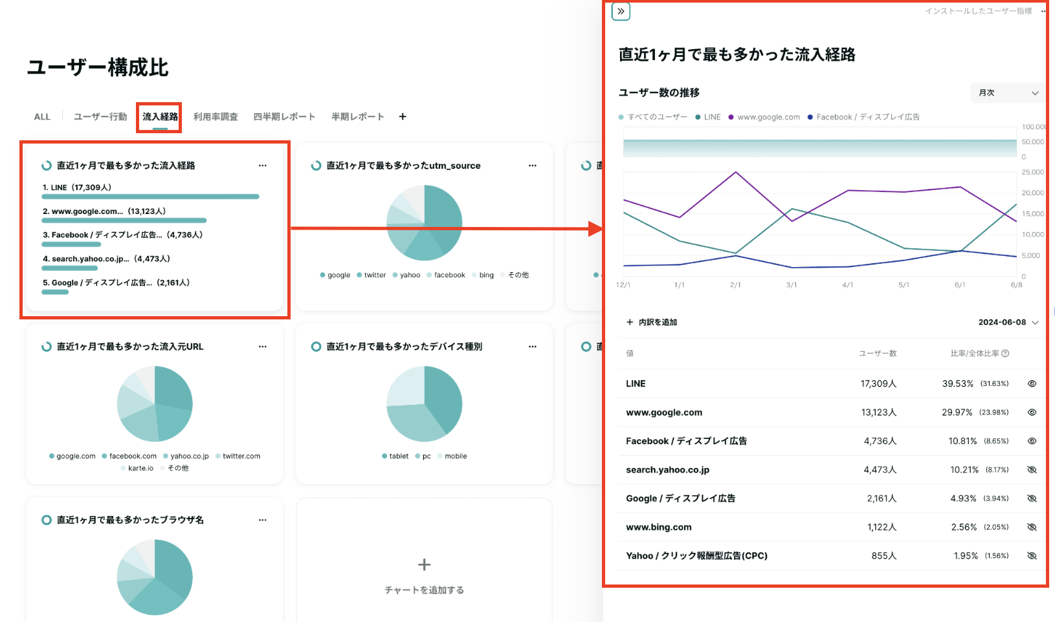Click the ブラウザ名 pie chart
Screen dimensions: 1055x622
click(155, 577)
